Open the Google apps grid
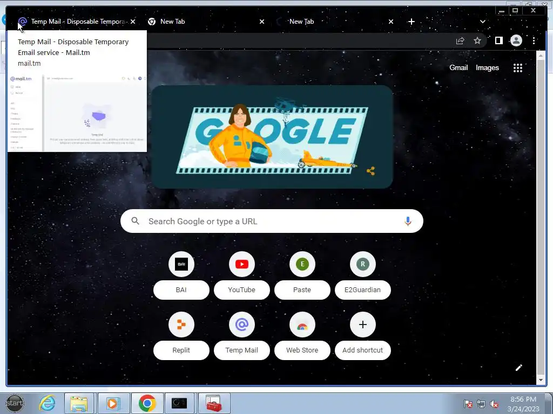Viewport: 553px width, 414px height. (518, 68)
